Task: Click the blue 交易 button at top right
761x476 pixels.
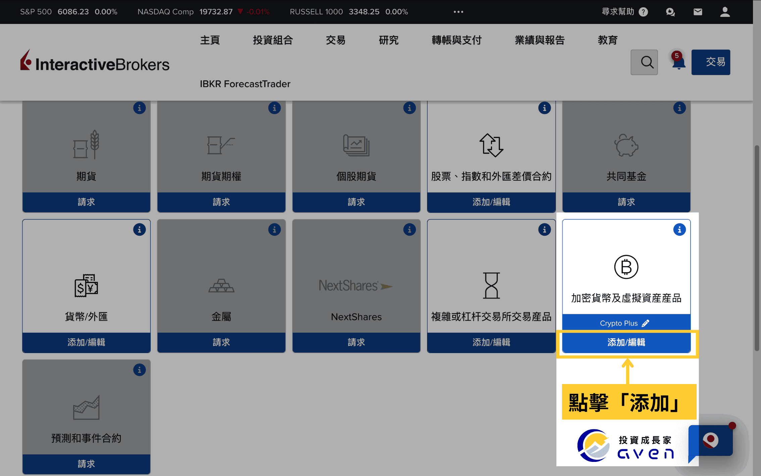Action: pos(711,62)
